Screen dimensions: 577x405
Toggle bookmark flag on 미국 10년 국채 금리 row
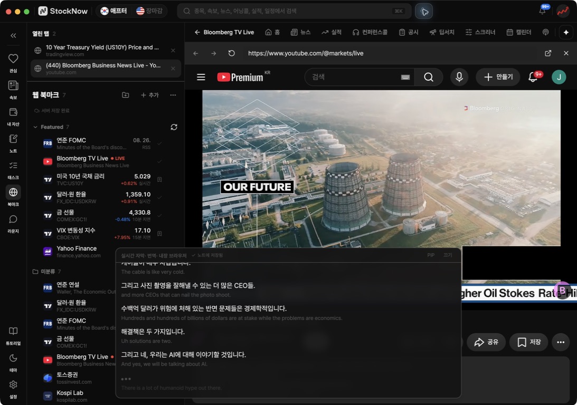[160, 180]
